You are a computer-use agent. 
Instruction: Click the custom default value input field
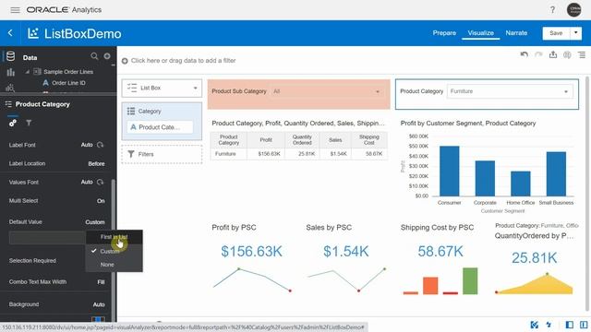coord(47,238)
